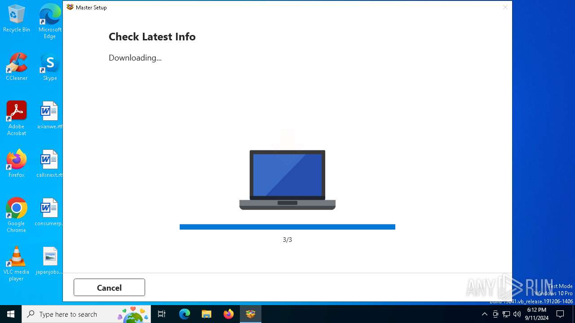Close the Master Setup window

click(505, 7)
